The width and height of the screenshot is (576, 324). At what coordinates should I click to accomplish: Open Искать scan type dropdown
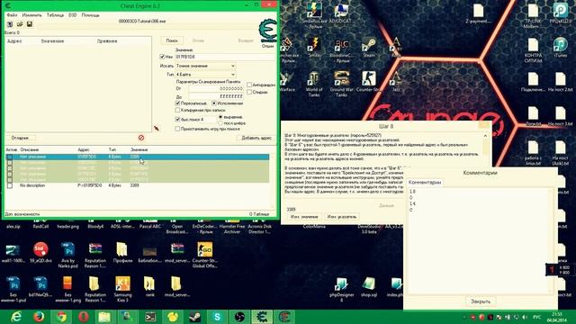click(x=206, y=66)
